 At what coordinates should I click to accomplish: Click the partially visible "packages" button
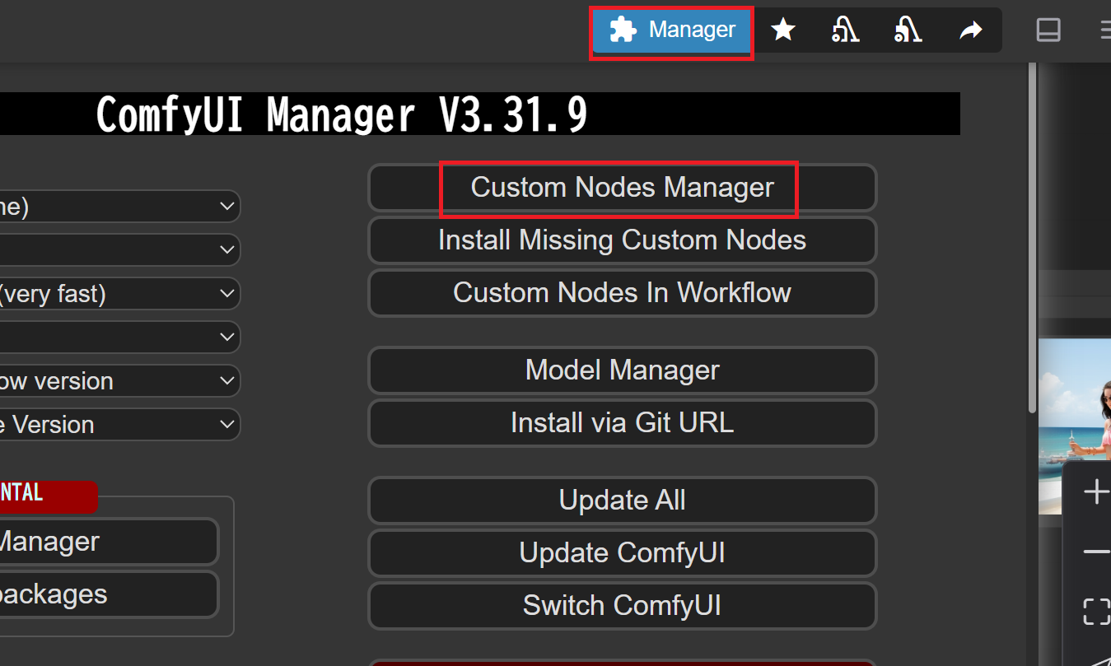pos(109,594)
